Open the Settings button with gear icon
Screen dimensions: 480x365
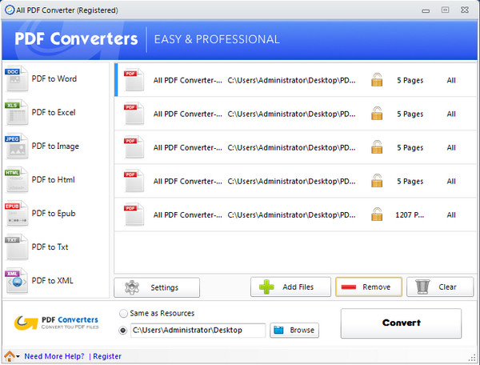(x=157, y=287)
